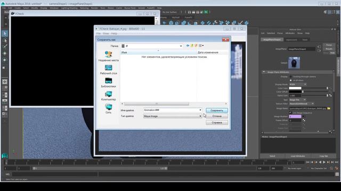Pick the Lasso select tool below arrow
The image size is (341, 191).
point(5,40)
